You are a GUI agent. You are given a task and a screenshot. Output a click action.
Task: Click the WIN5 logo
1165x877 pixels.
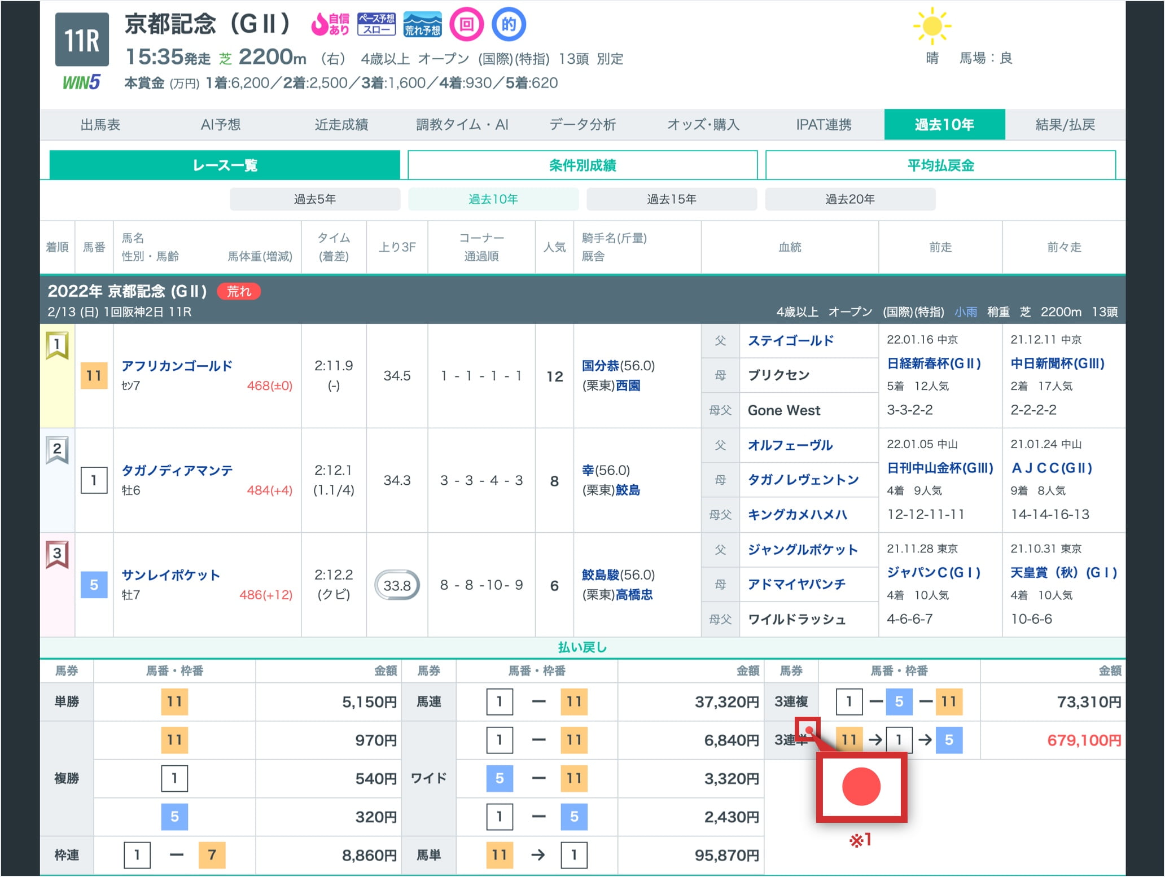(81, 82)
